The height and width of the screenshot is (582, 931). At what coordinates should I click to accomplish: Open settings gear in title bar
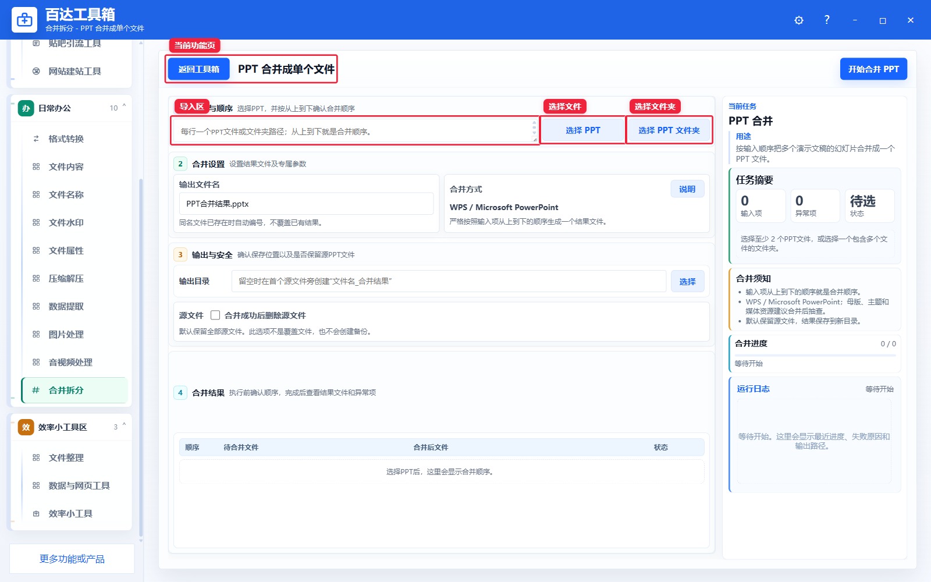(799, 20)
